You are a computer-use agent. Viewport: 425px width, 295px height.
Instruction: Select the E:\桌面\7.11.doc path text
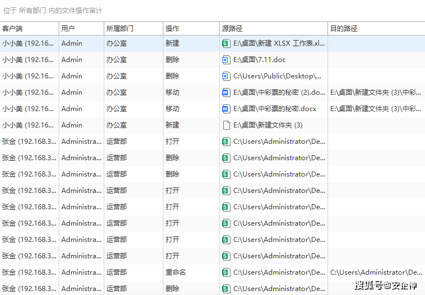263,59
